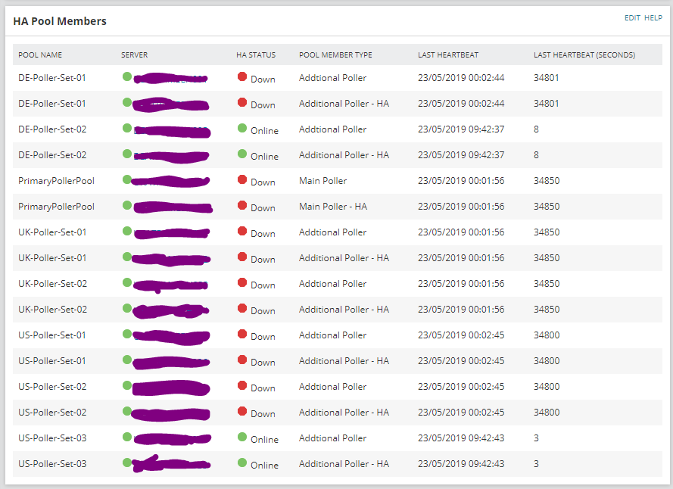Click '3' seconds in US-Poller-Set-03 non-HA row

click(536, 438)
